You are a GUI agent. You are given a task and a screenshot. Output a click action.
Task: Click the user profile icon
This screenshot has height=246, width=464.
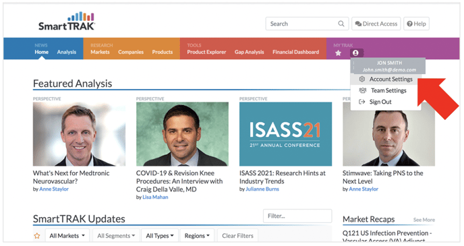(355, 53)
